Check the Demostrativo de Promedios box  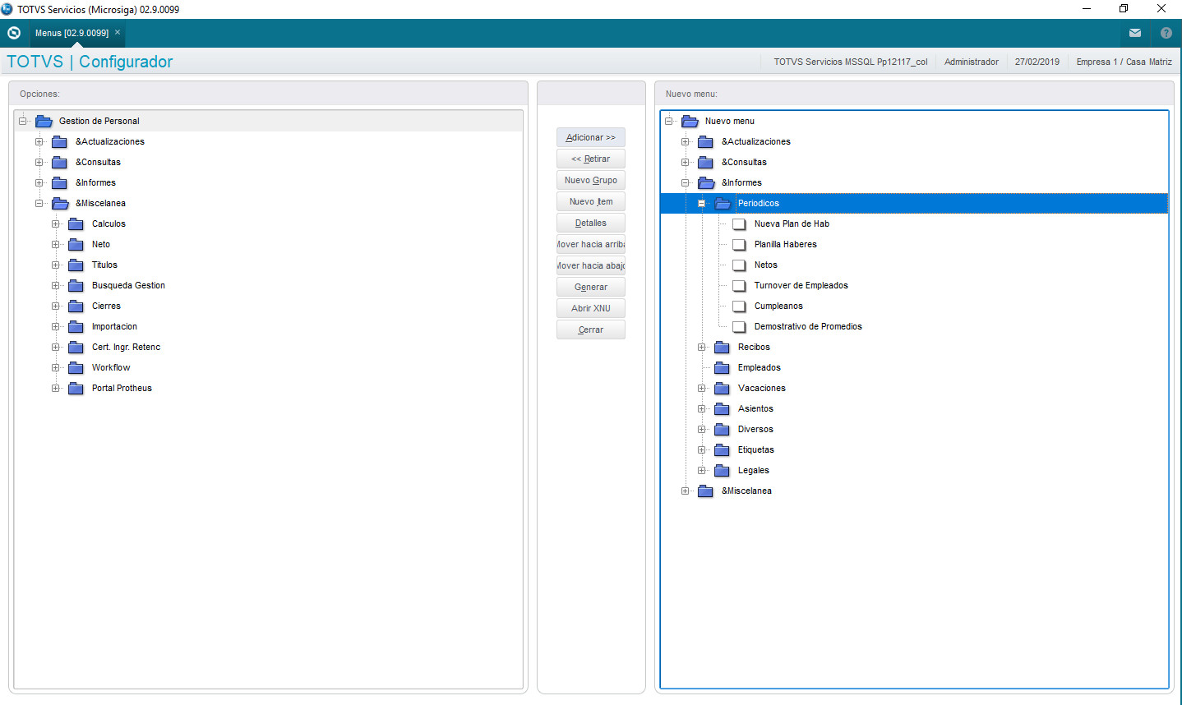pyautogui.click(x=739, y=326)
